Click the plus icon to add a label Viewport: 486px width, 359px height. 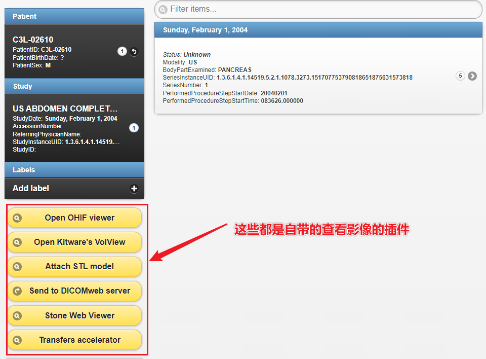tap(134, 188)
